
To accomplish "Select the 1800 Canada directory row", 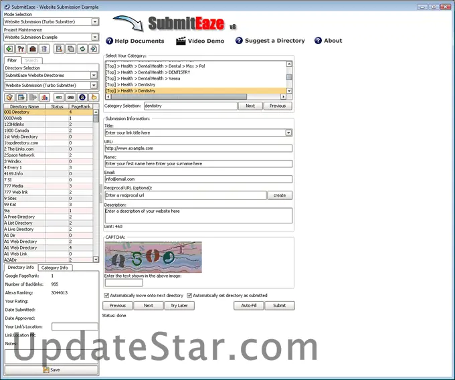I will coord(48,130).
